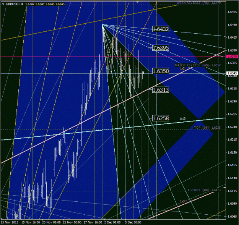Click the 2 Dec 08:00 time axis label
The image size is (239, 225).
[x=112, y=222]
